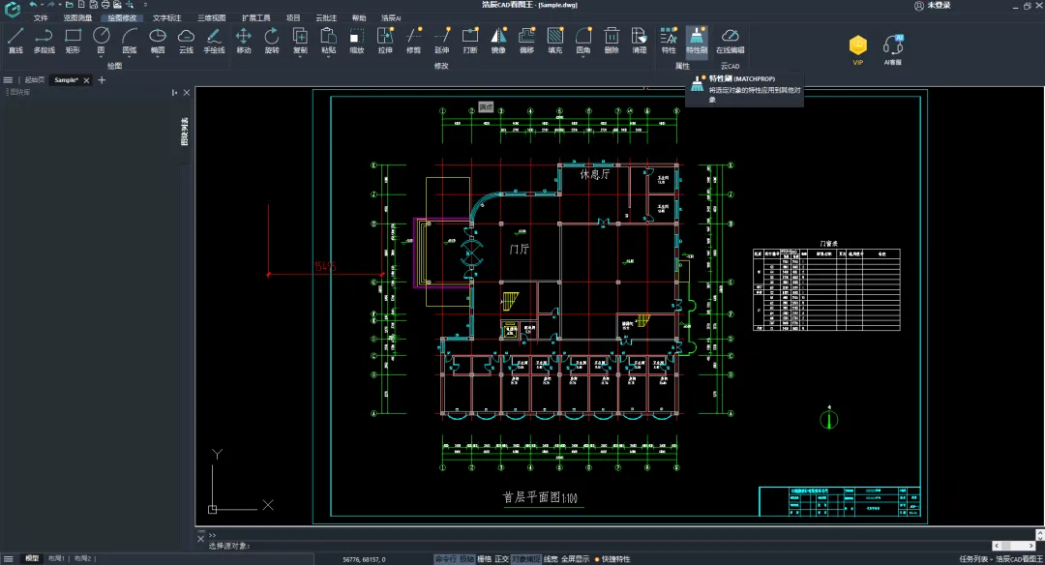Add a new drawing tab with plus button
This screenshot has height=565, width=1045.
(x=102, y=80)
